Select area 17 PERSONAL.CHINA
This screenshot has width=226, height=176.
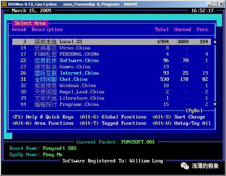point(112,54)
